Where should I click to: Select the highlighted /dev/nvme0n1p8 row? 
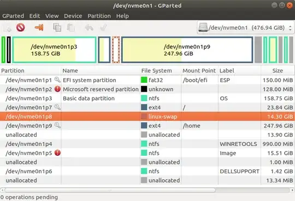[x=147, y=117]
